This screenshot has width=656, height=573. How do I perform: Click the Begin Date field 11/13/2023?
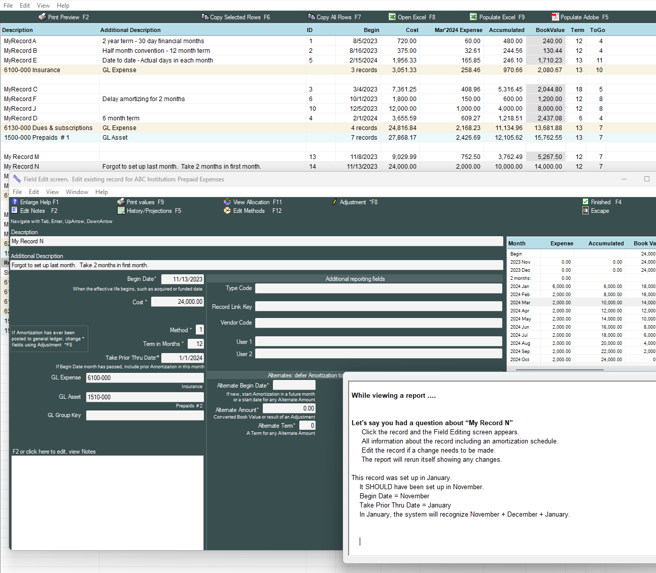click(x=183, y=279)
